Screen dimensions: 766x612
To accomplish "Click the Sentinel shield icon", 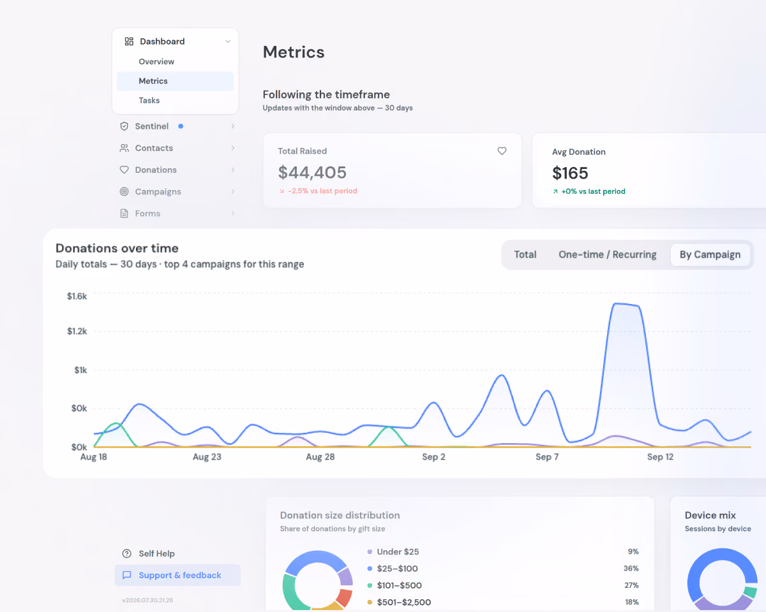I will pyautogui.click(x=124, y=126).
